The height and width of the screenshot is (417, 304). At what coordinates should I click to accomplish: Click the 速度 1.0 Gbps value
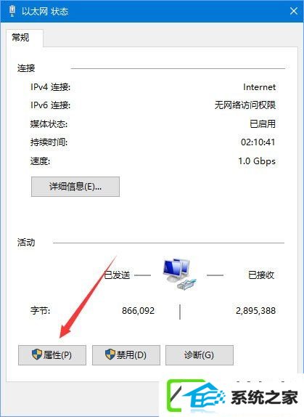pos(257,161)
